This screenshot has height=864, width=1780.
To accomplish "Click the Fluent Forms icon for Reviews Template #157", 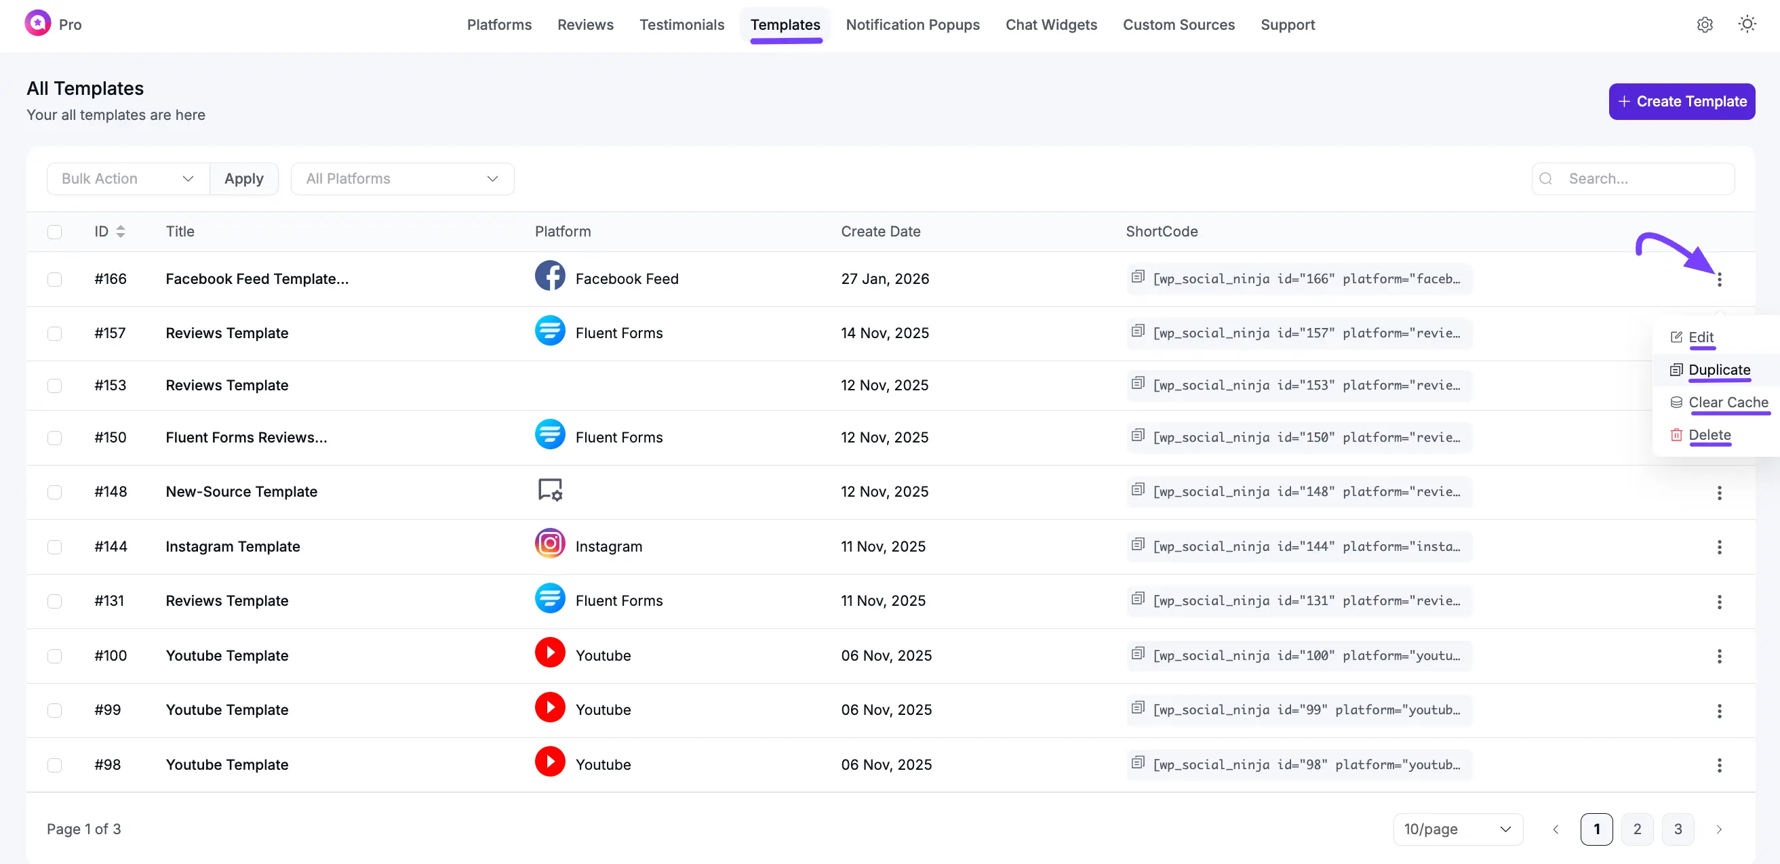I will click(x=549, y=331).
